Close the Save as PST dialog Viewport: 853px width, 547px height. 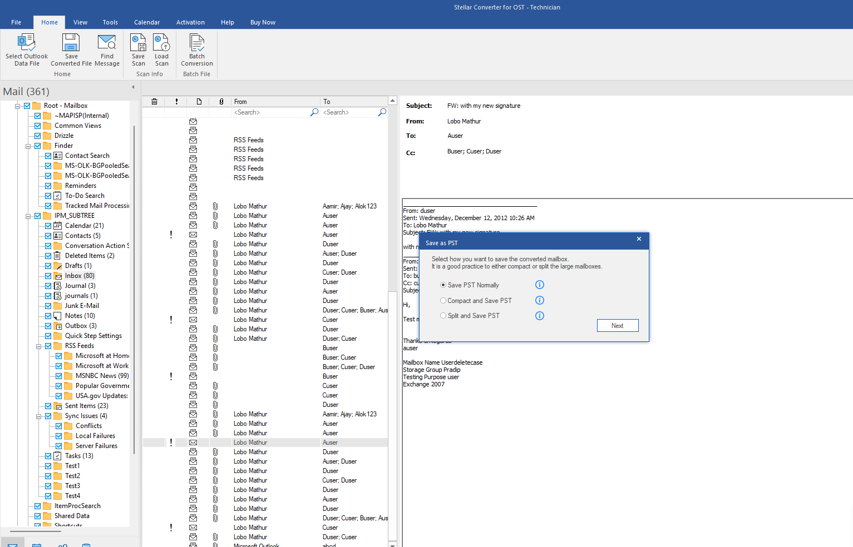pos(639,239)
